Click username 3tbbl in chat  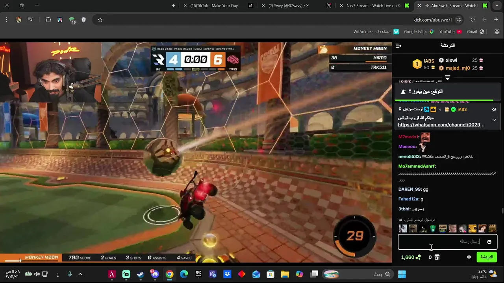click(x=404, y=209)
